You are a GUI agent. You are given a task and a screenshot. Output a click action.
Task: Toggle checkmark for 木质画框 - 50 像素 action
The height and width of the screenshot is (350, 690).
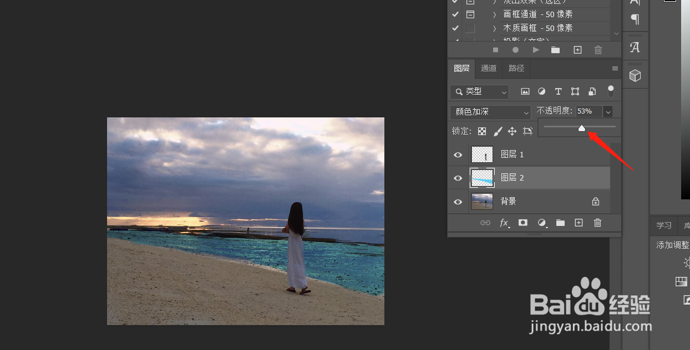(455, 28)
